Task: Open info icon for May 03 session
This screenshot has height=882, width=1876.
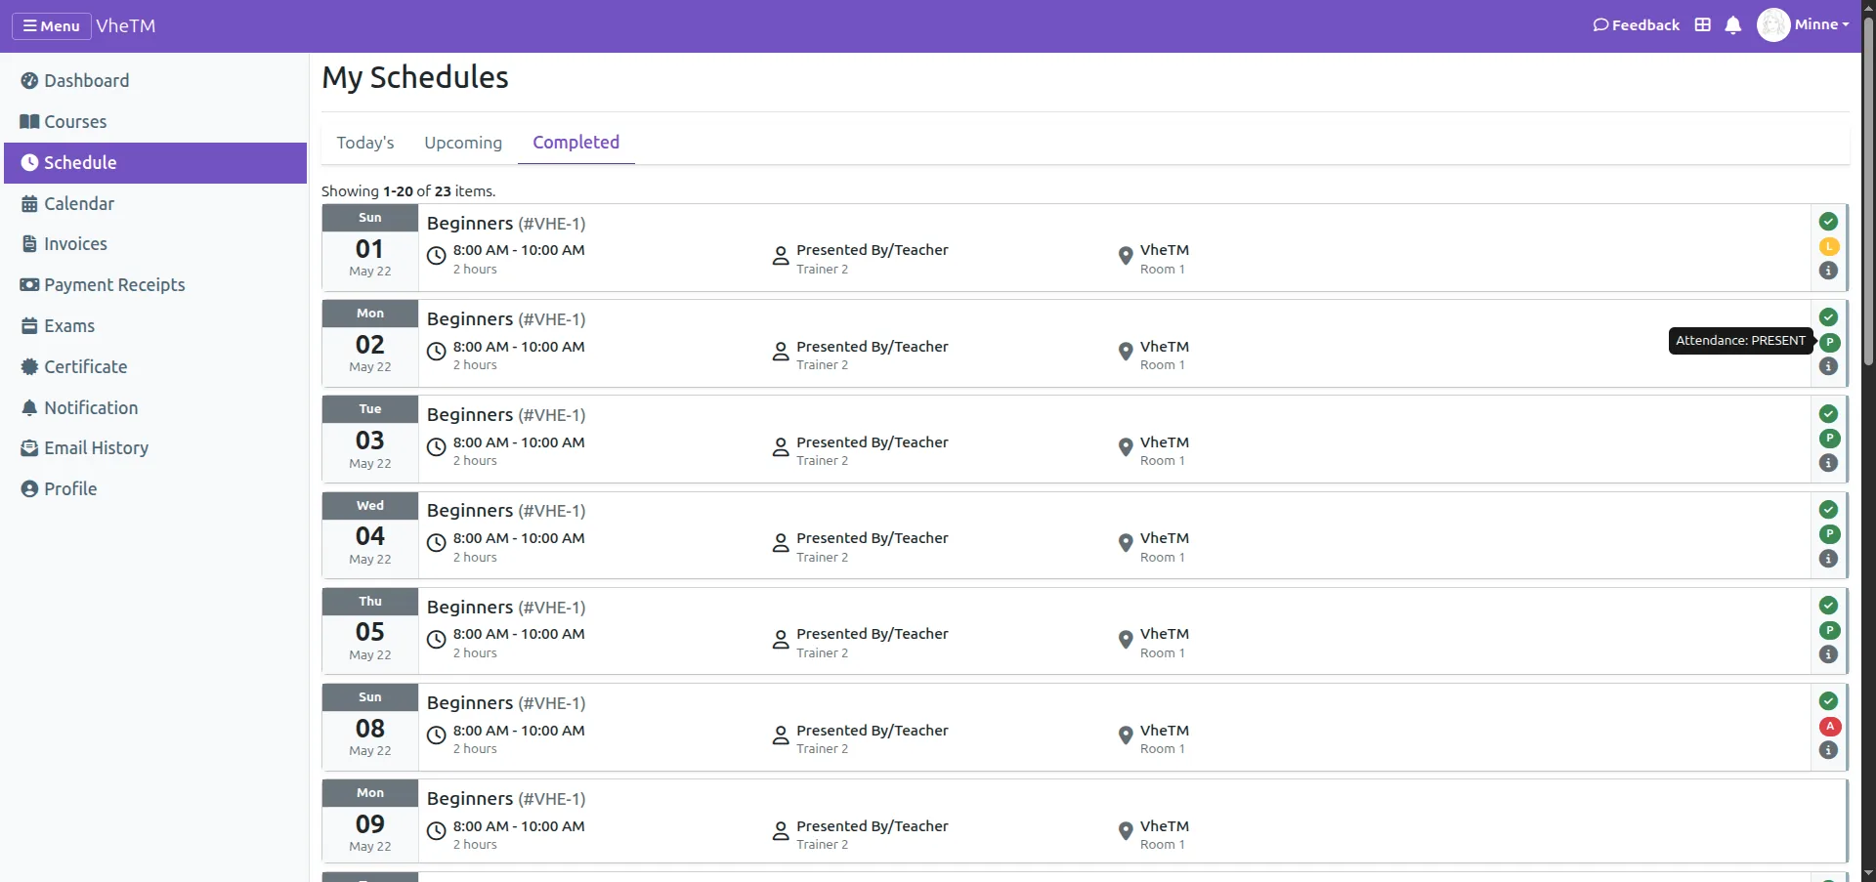Action: pyautogui.click(x=1829, y=463)
